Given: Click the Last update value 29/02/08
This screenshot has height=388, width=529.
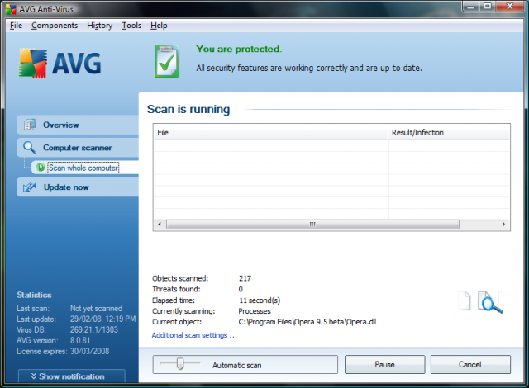Looking at the screenshot, I should tap(102, 319).
